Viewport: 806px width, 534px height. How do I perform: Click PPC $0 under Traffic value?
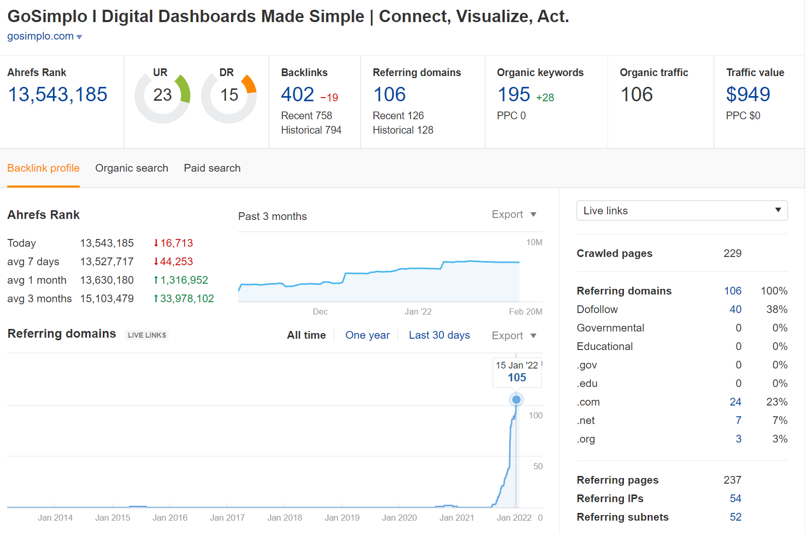(743, 116)
